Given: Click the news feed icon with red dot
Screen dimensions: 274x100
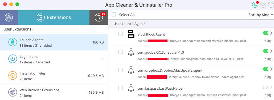Looking at the screenshot, I should (255, 5).
